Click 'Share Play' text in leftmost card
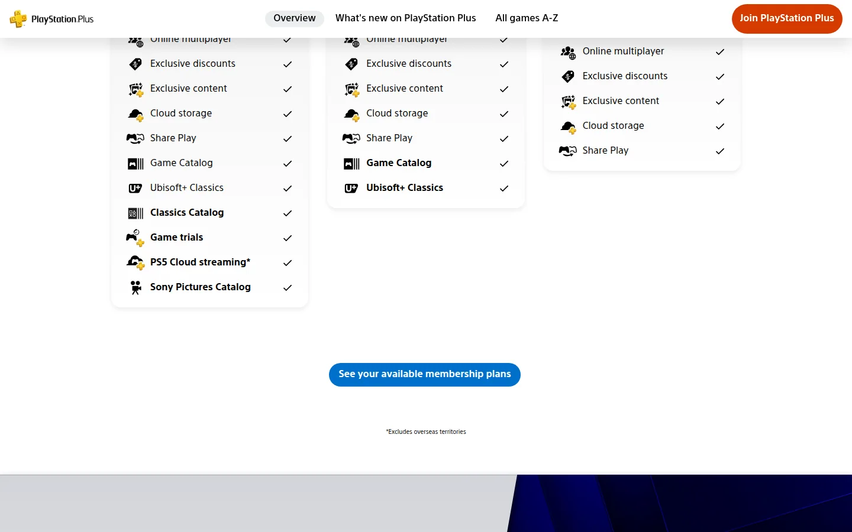This screenshot has height=532, width=852. pyautogui.click(x=173, y=138)
